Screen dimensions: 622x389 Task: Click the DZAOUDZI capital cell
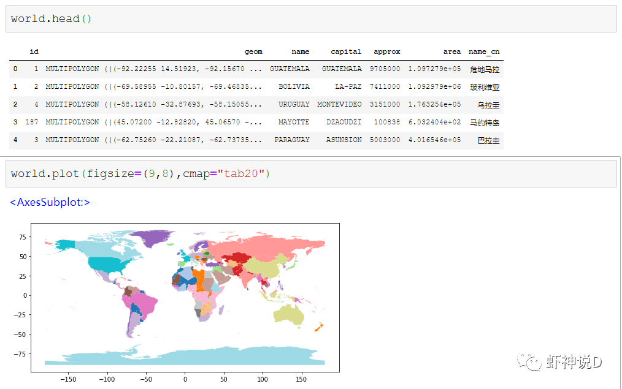[344, 122]
